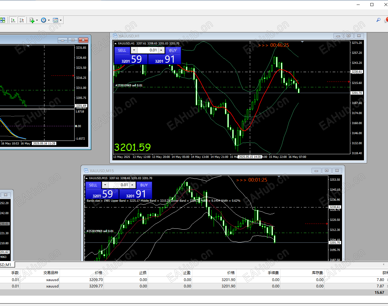Open the Periods dropdown arrow

(49, 20)
